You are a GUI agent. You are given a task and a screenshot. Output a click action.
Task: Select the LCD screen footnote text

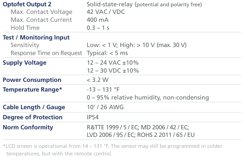pyautogui.click(x=113, y=150)
